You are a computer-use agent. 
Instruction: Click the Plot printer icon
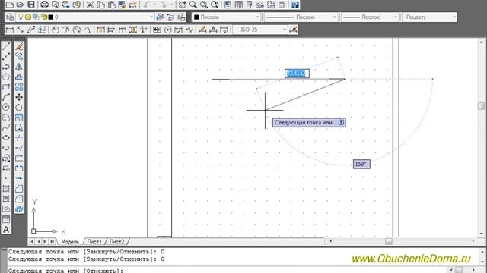point(44,5)
